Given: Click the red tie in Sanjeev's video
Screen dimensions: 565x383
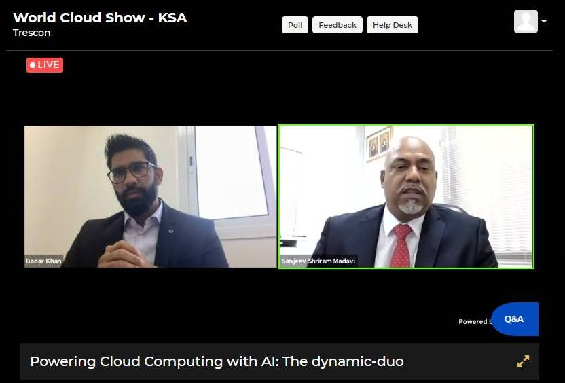Looking at the screenshot, I should 401,246.
